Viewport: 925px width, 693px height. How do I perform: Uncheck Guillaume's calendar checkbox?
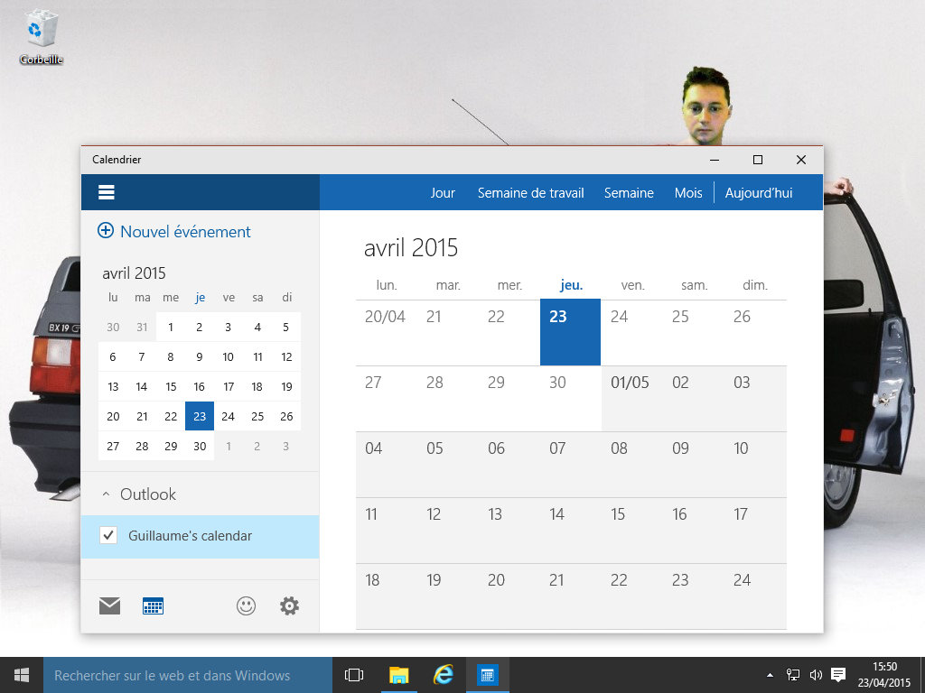pos(108,536)
